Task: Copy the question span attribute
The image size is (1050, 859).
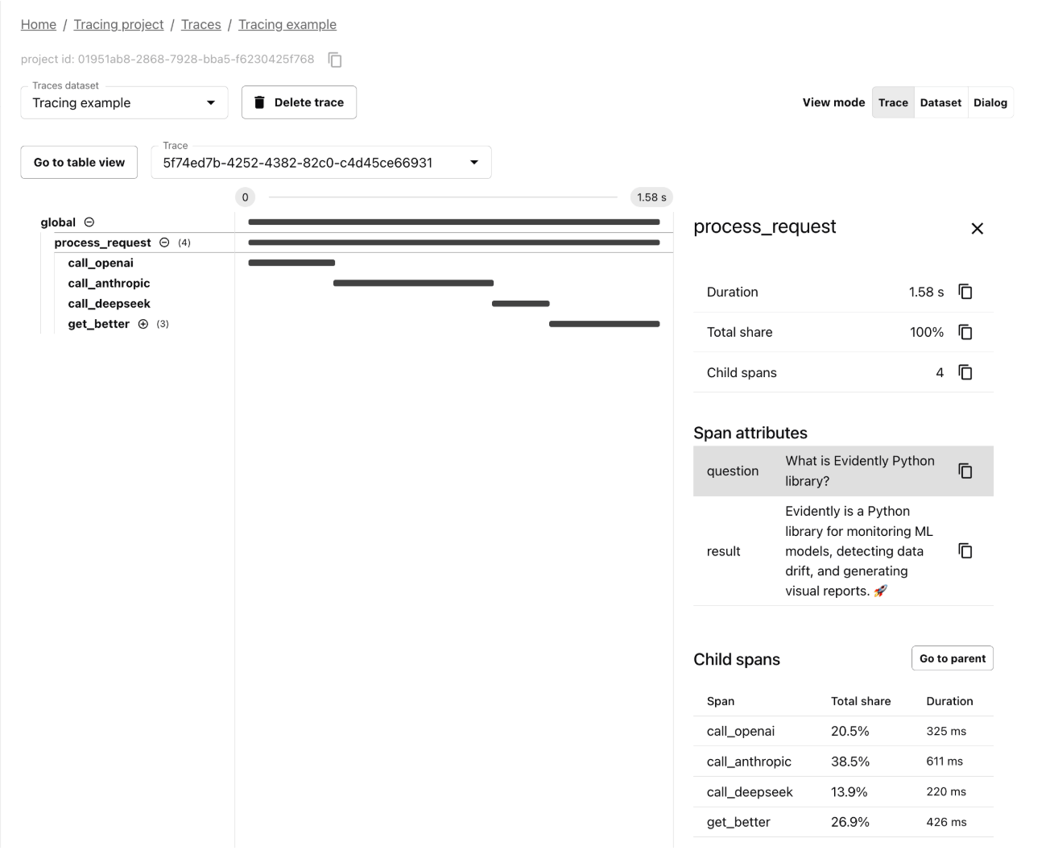Action: click(x=965, y=471)
